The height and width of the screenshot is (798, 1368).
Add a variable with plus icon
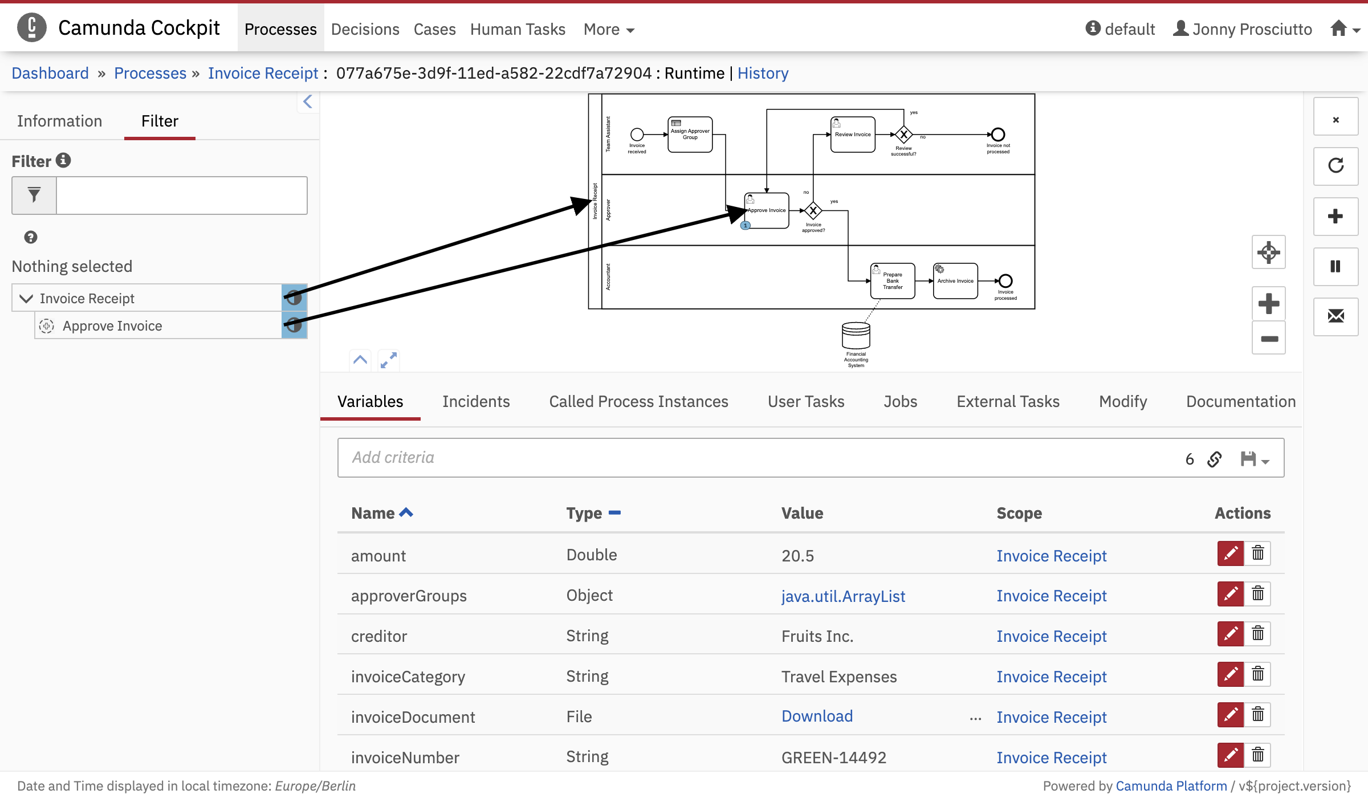1336,216
